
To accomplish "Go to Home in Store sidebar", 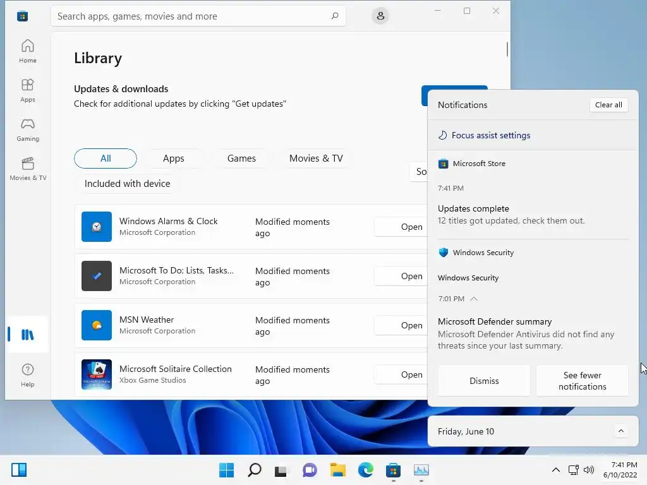I will [28, 51].
